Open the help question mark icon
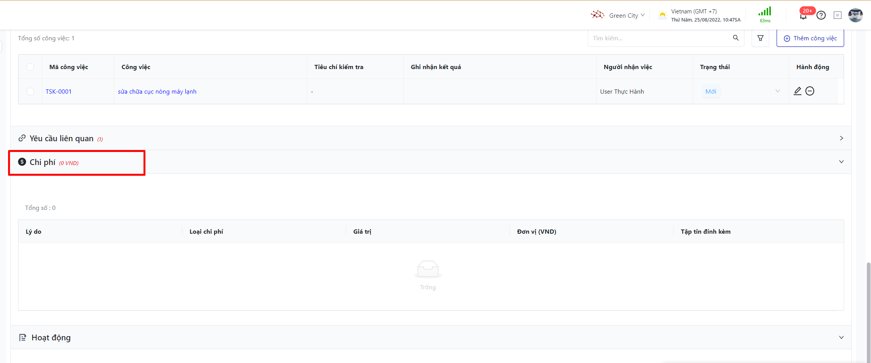 [x=821, y=15]
